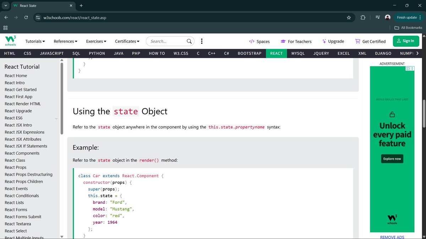Select the DJANGO topic tab
This screenshot has height=239, width=426.
[x=383, y=53]
